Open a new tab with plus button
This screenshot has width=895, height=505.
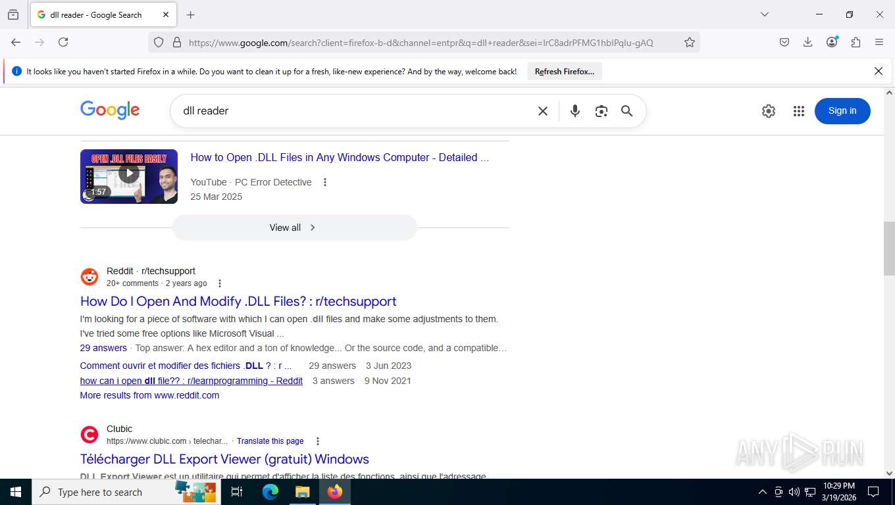pyautogui.click(x=191, y=14)
